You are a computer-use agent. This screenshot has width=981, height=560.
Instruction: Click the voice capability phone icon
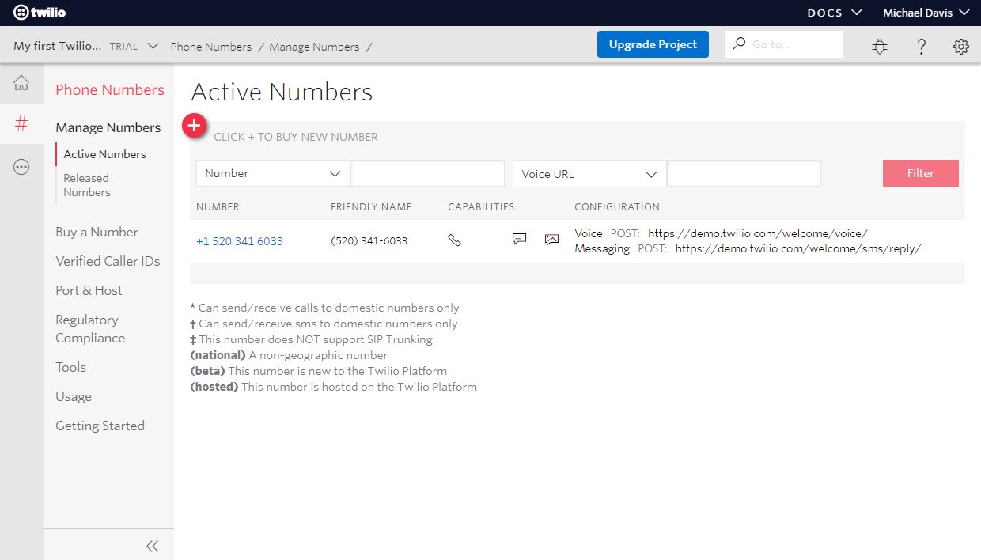(x=454, y=240)
